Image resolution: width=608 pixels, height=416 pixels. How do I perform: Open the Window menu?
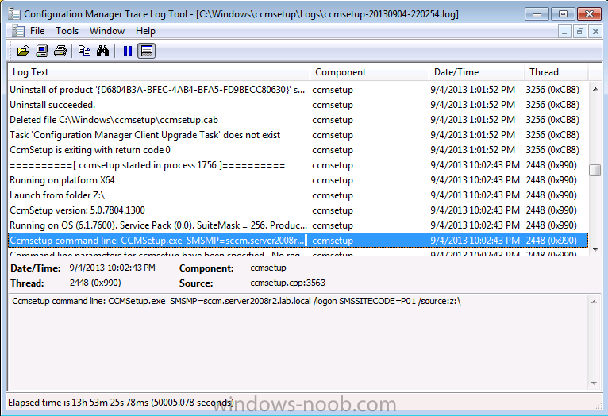click(x=107, y=31)
